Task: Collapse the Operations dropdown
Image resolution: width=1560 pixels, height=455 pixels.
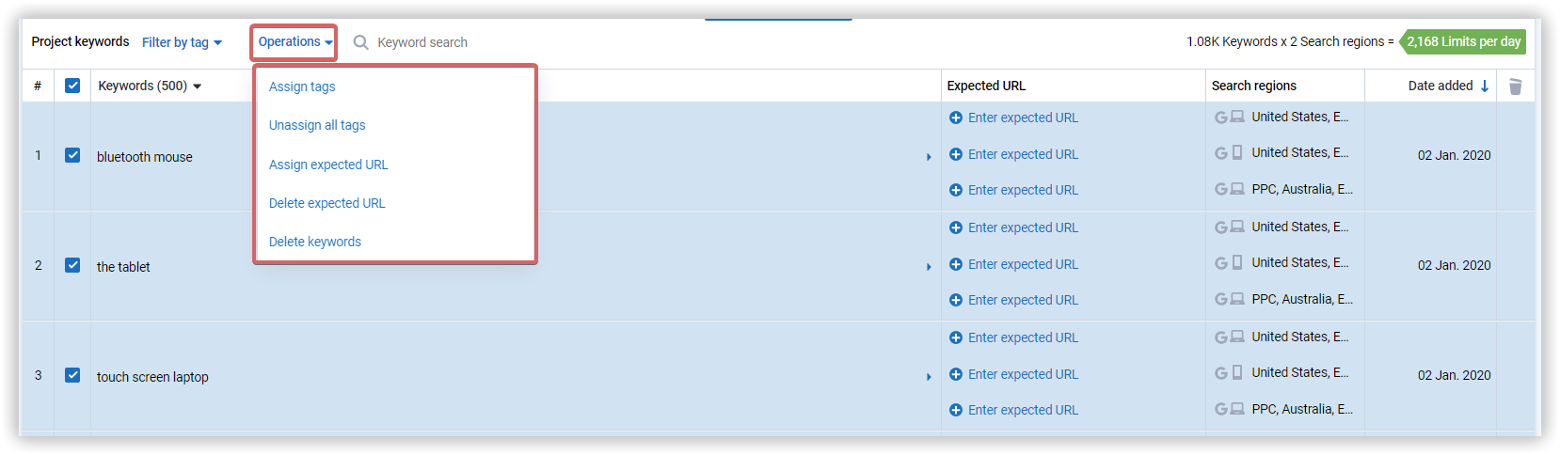Action: [x=294, y=42]
